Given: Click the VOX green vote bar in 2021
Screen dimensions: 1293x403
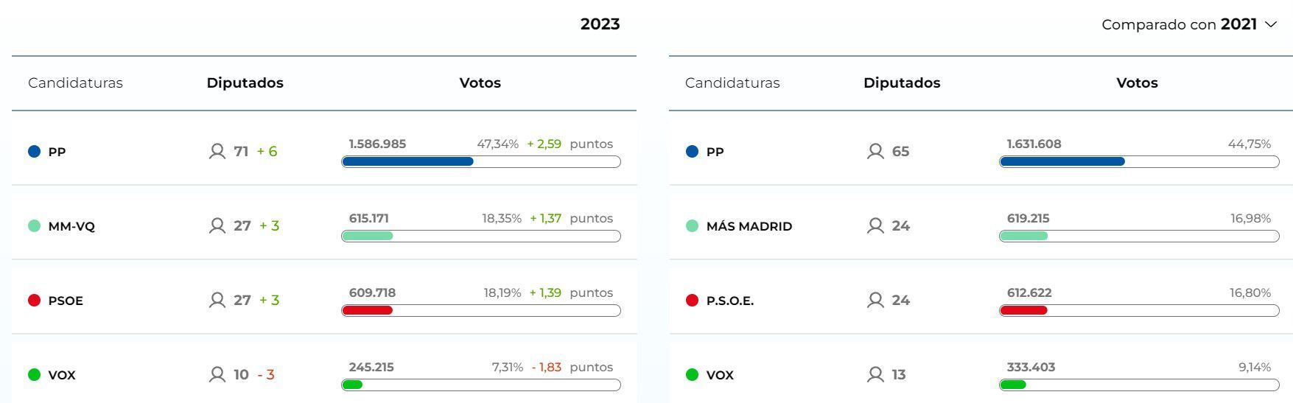Looking at the screenshot, I should point(1014,385).
